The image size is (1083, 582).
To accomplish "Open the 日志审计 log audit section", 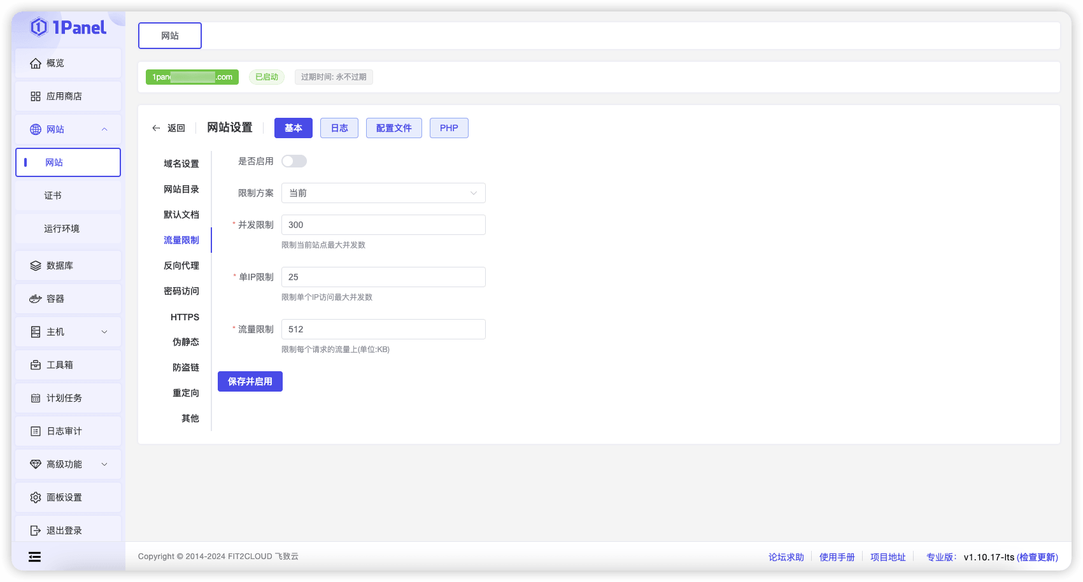I will [64, 431].
